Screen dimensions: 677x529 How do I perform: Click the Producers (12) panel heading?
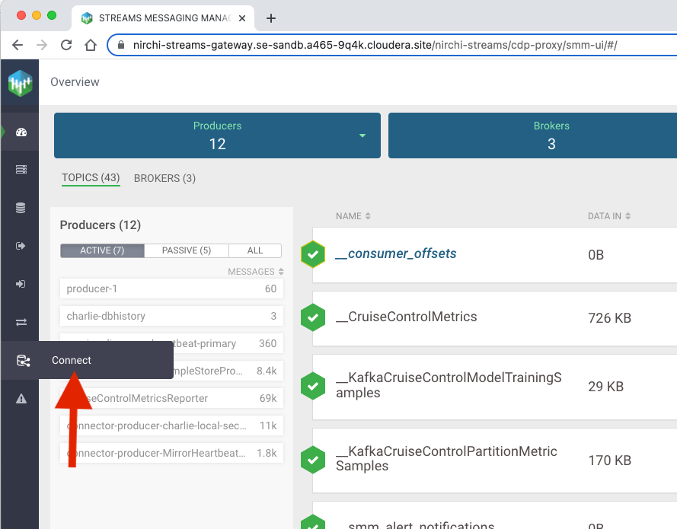coord(101,225)
